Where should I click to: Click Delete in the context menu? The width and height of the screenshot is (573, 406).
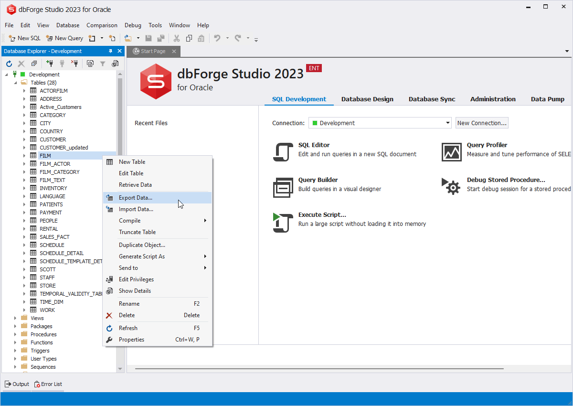(158, 315)
